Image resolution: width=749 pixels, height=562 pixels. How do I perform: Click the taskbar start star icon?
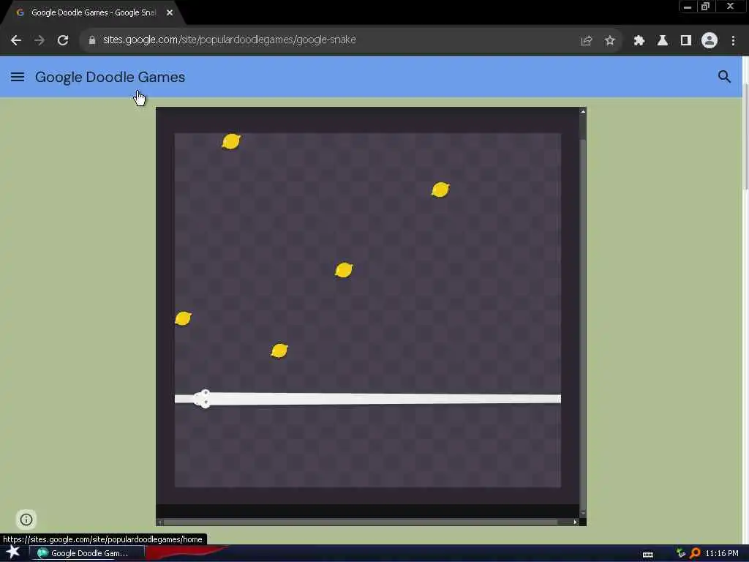13,552
